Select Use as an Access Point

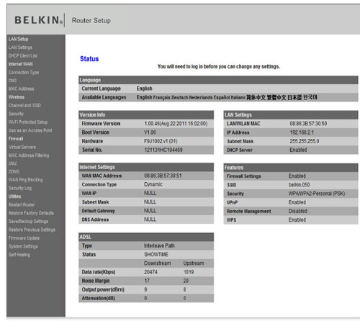(x=30, y=130)
